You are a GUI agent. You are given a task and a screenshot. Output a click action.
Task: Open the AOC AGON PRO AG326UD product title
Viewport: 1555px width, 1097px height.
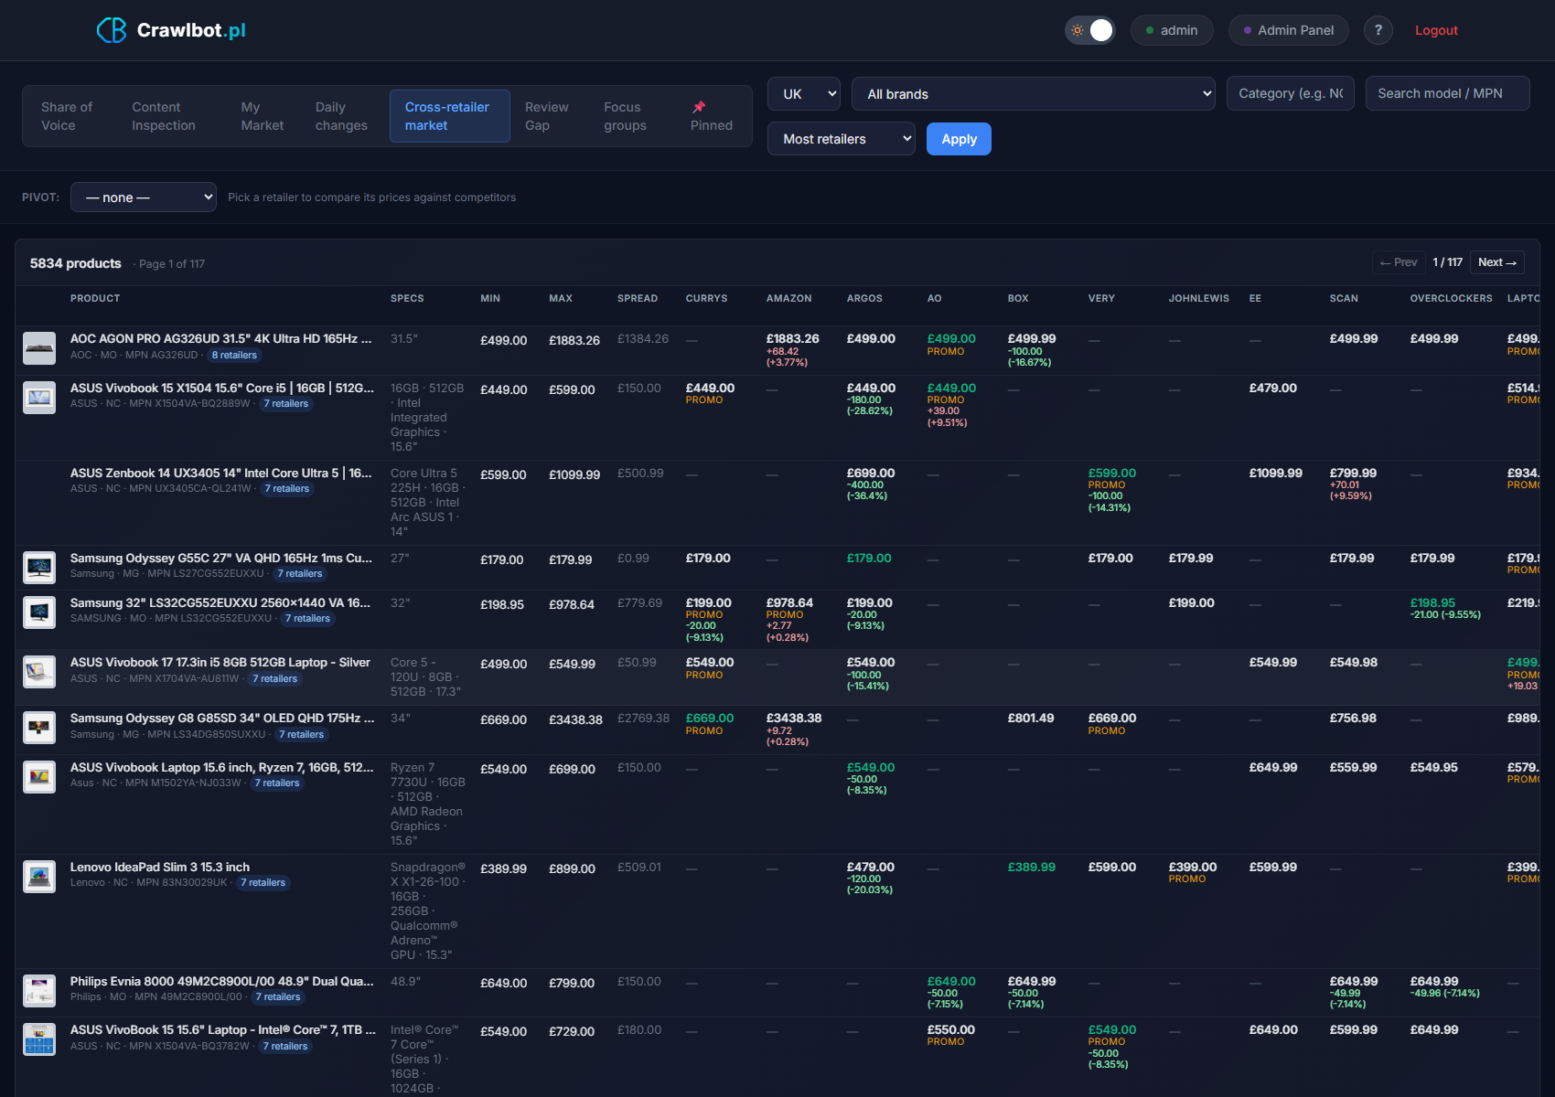tap(221, 339)
